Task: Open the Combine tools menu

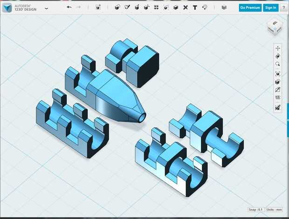Action: 176,7
